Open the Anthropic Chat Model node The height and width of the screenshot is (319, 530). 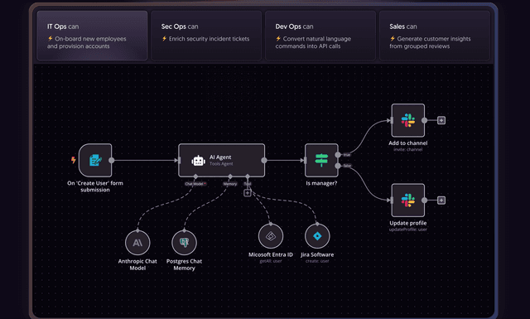[x=137, y=243]
